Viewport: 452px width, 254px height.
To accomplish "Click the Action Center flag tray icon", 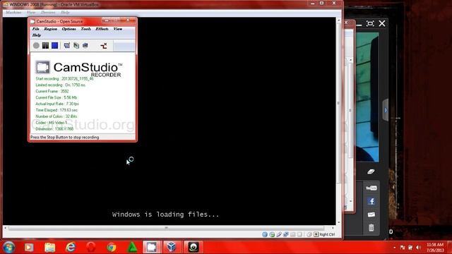I will pos(403,248).
